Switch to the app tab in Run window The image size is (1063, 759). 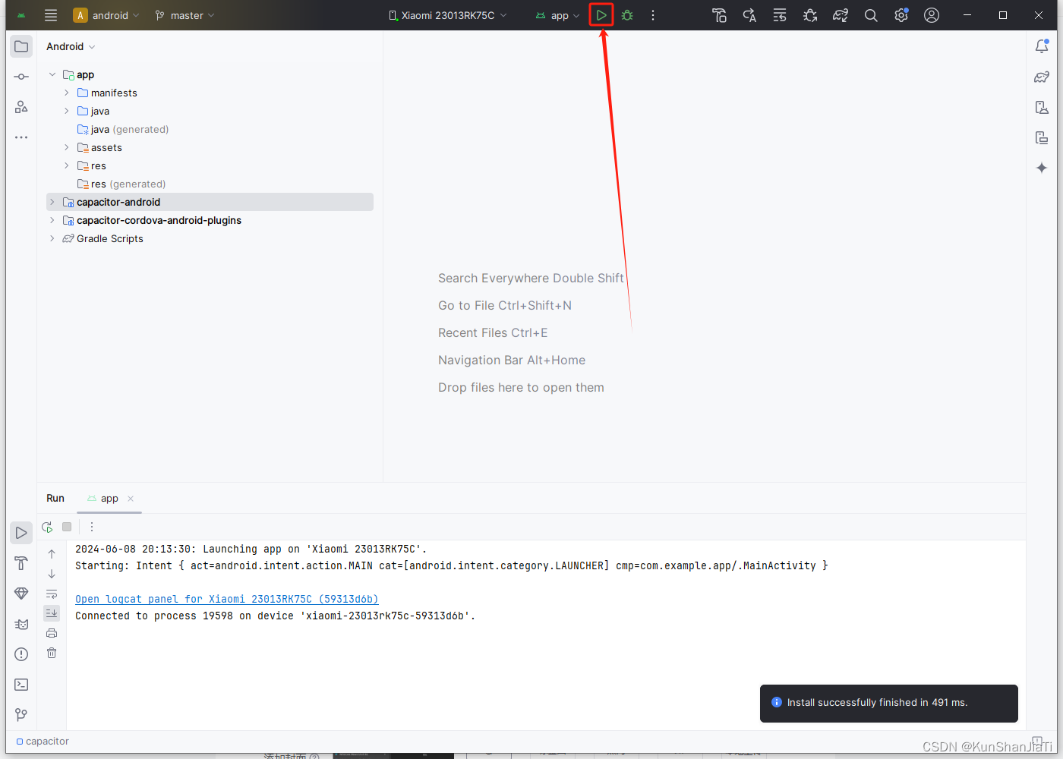[109, 499]
